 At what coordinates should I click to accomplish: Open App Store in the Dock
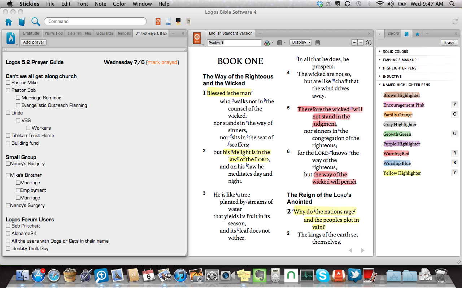[38, 275]
